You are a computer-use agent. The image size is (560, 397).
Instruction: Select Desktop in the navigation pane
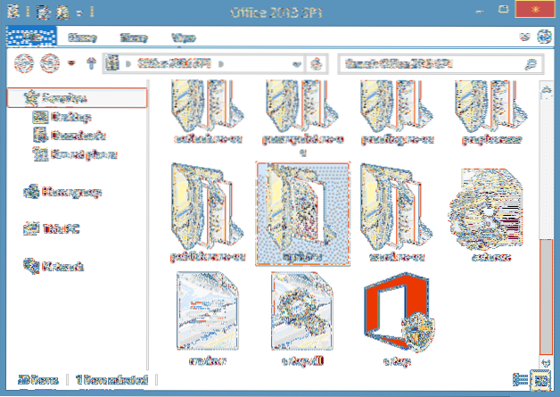click(61, 116)
